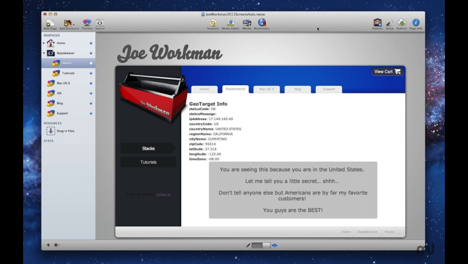
Task: Toggle the Stacks page status dot
Action: [91, 63]
